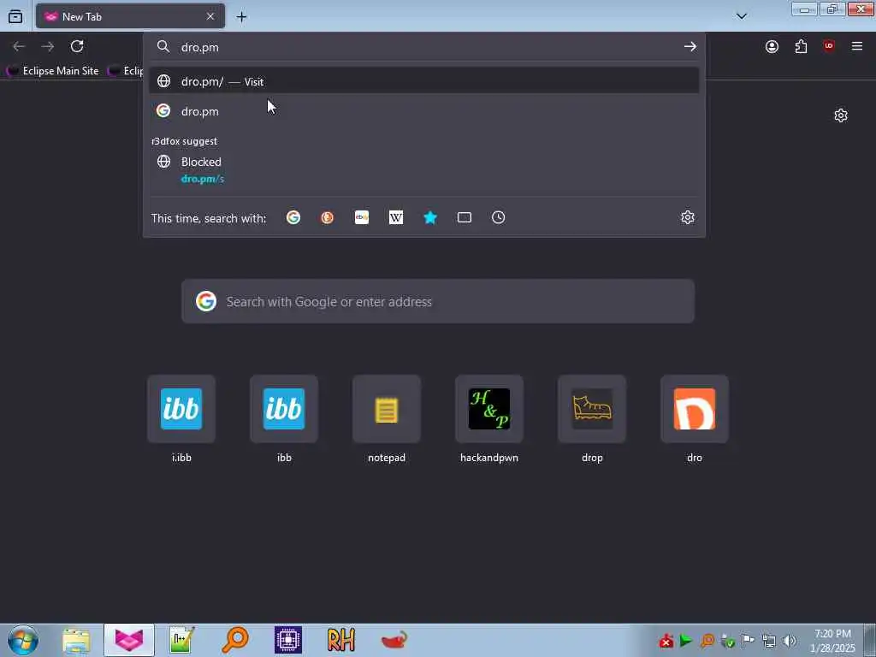Open the purple chip taskbar application

(288, 640)
